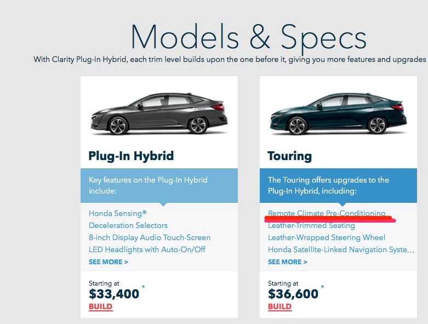Open Honda Satellite-Linked Navigation System link
Image resolution: width=428 pixels, height=324 pixels.
coord(341,249)
